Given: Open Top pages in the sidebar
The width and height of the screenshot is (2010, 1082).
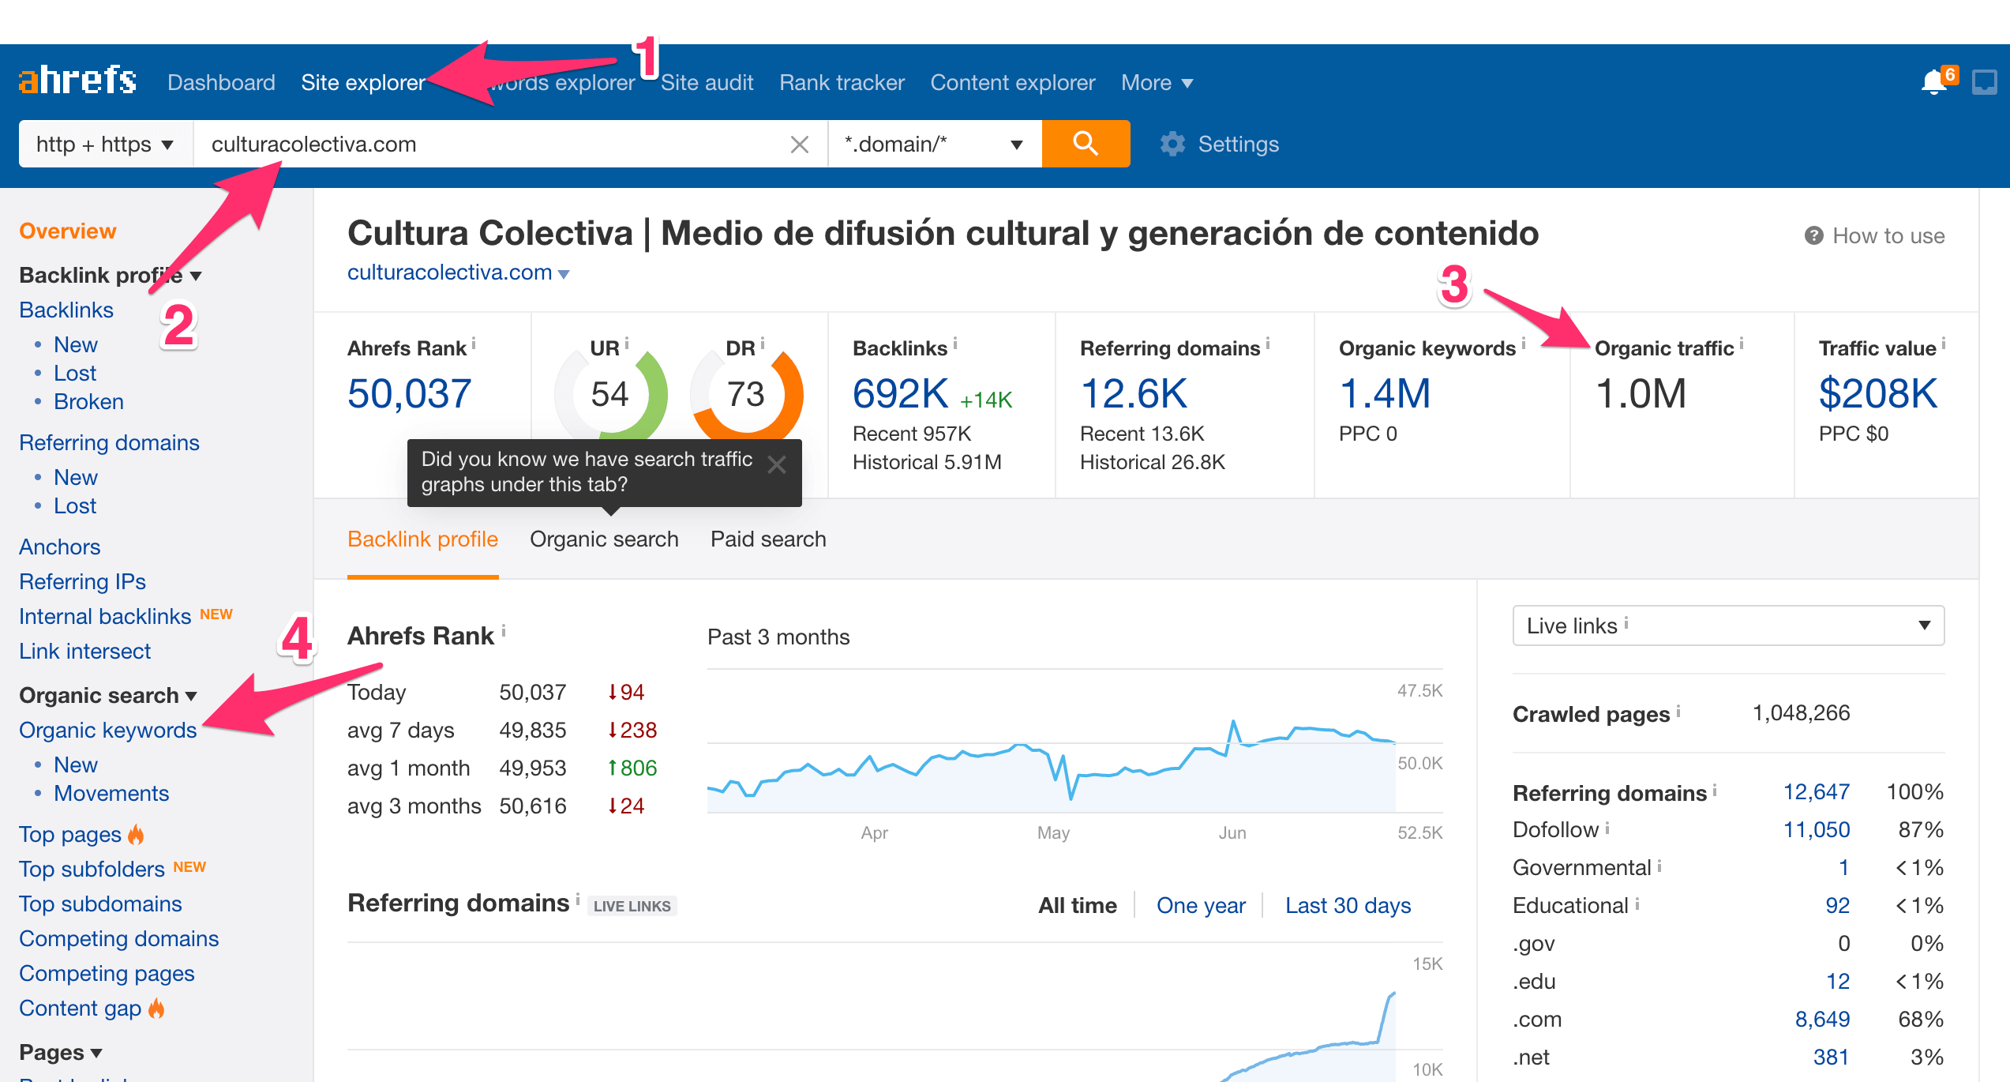Looking at the screenshot, I should point(70,834).
